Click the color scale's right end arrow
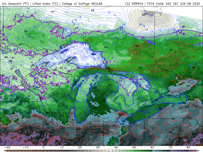 coord(198,151)
